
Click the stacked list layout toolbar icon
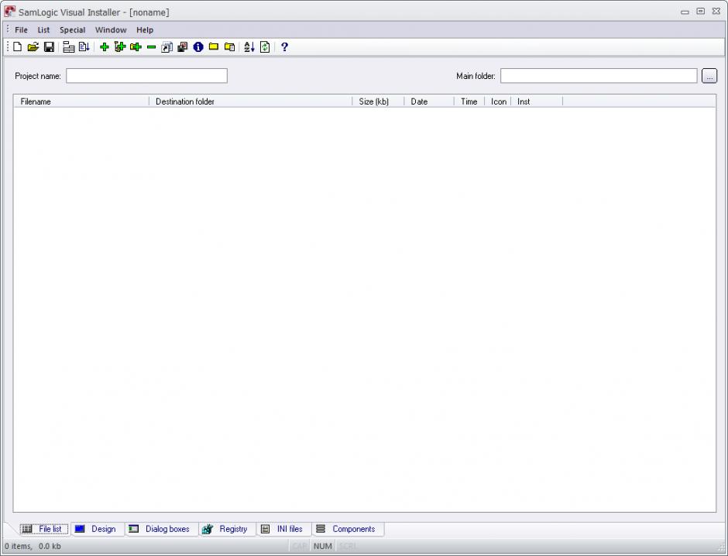[69, 47]
